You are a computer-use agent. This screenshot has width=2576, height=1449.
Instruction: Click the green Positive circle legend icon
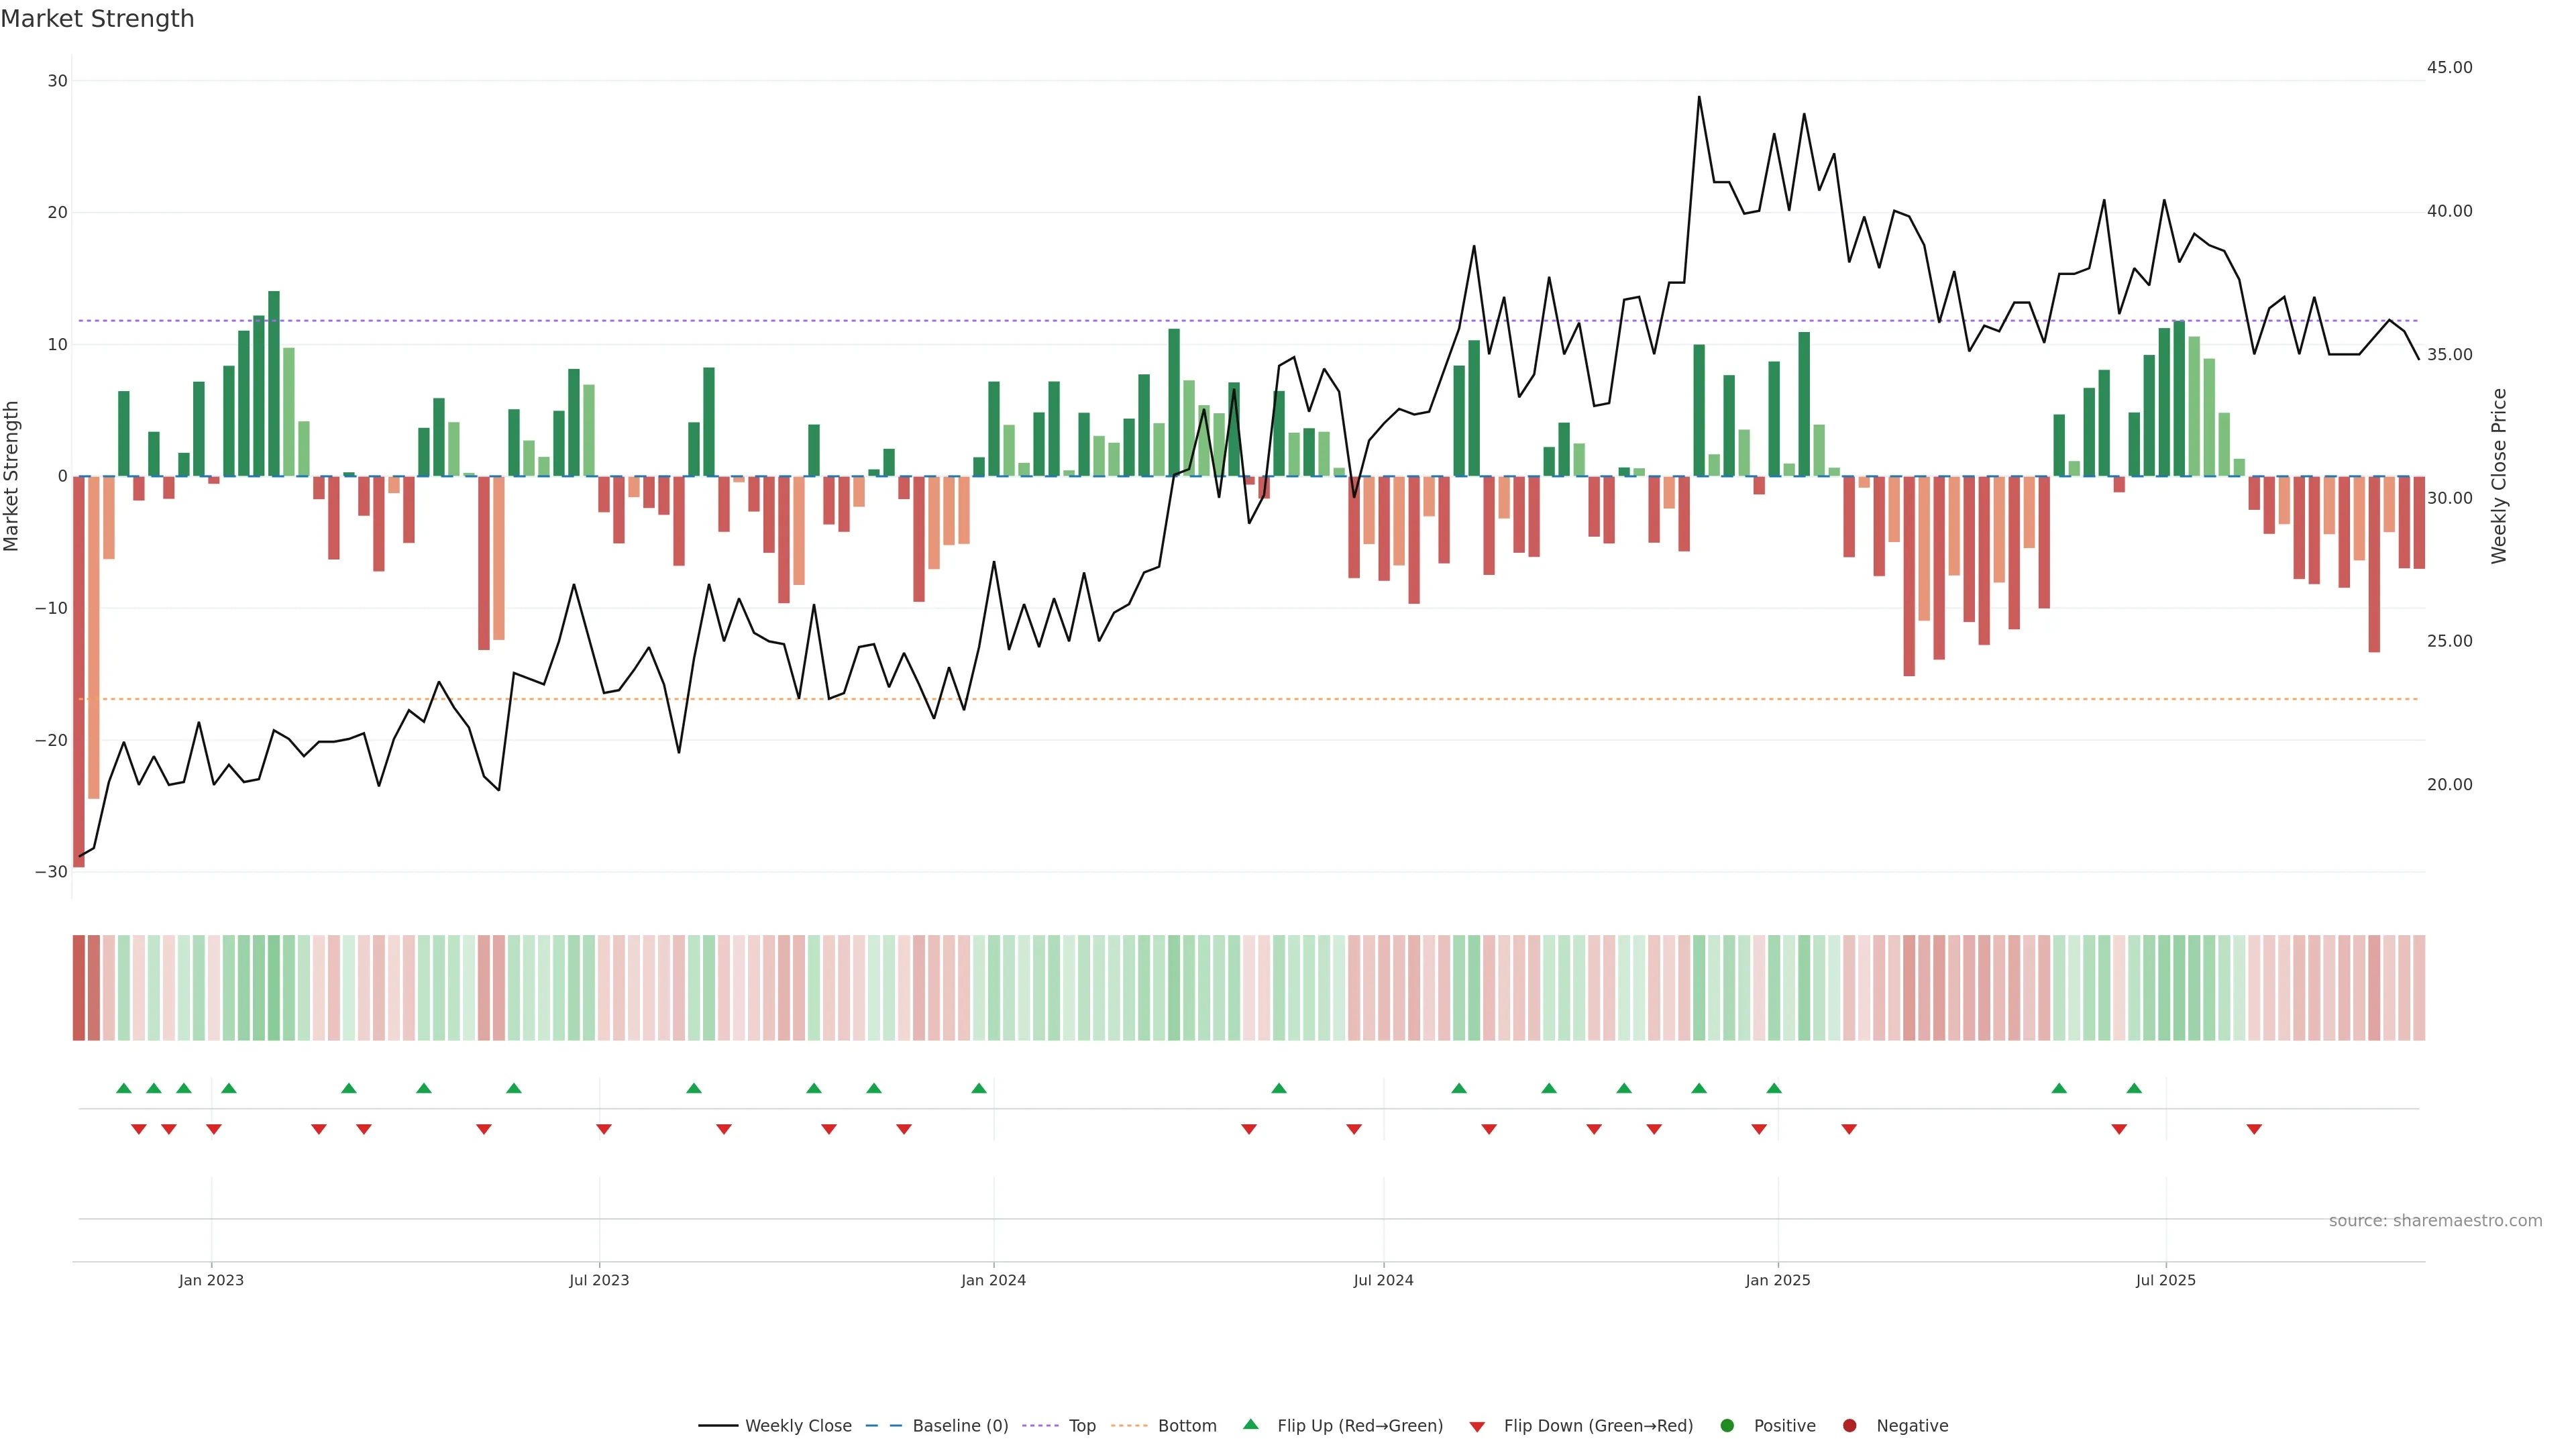[x=1727, y=1426]
